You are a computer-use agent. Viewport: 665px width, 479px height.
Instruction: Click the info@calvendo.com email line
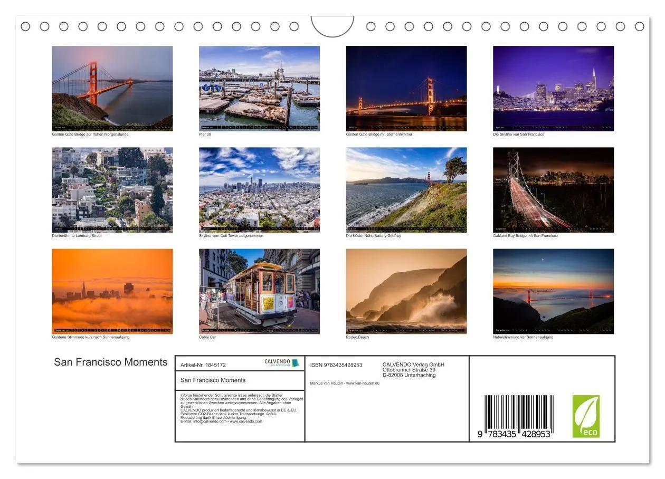pos(221,421)
